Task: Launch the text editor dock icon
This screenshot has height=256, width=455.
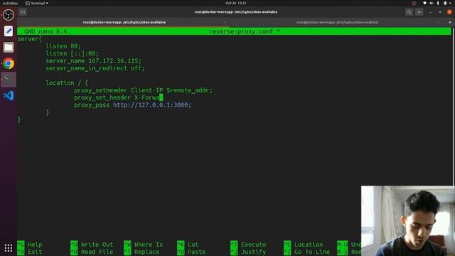Action: click(9, 31)
